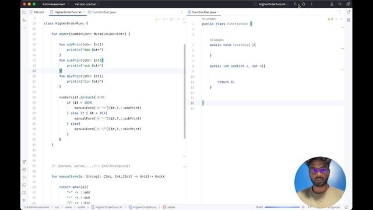Click HigherOrderFunc class breadcrumb
This screenshot has height=210, width=373.
point(143,208)
